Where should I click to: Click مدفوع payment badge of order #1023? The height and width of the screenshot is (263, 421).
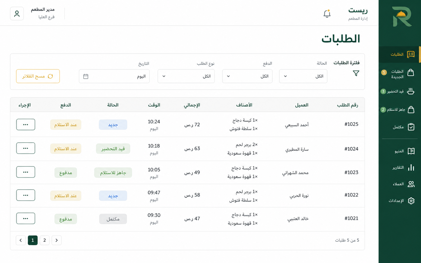pos(66,173)
